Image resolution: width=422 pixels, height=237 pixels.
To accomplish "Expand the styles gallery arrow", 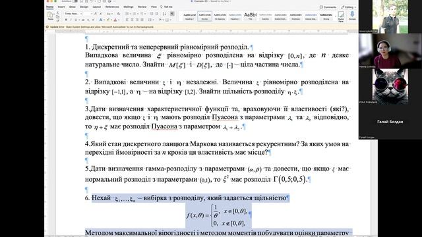I will pyautogui.click(x=336, y=16).
